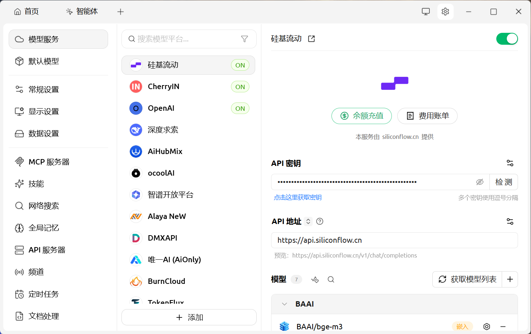
Task: Open 显示设置 page
Action: 58,111
